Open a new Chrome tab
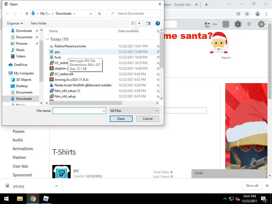The width and height of the screenshot is (272, 204). coord(206,5)
